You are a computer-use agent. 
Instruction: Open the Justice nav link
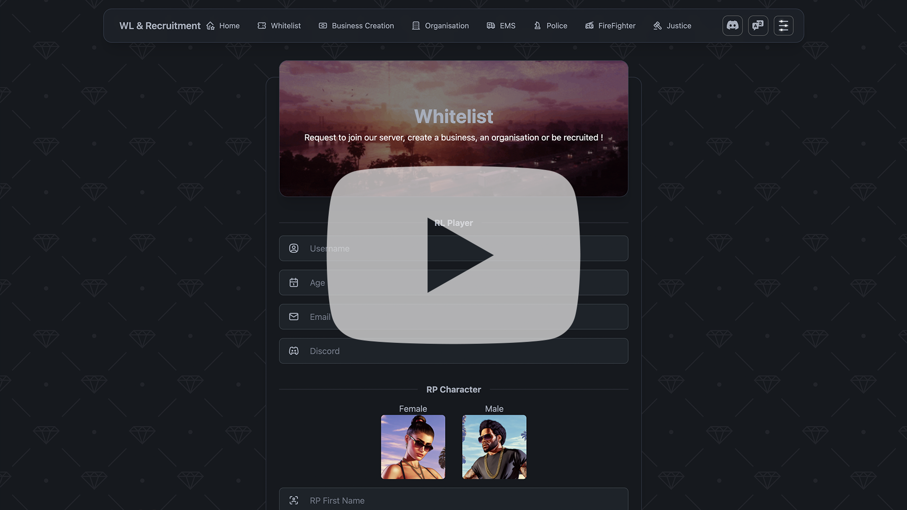click(672, 25)
